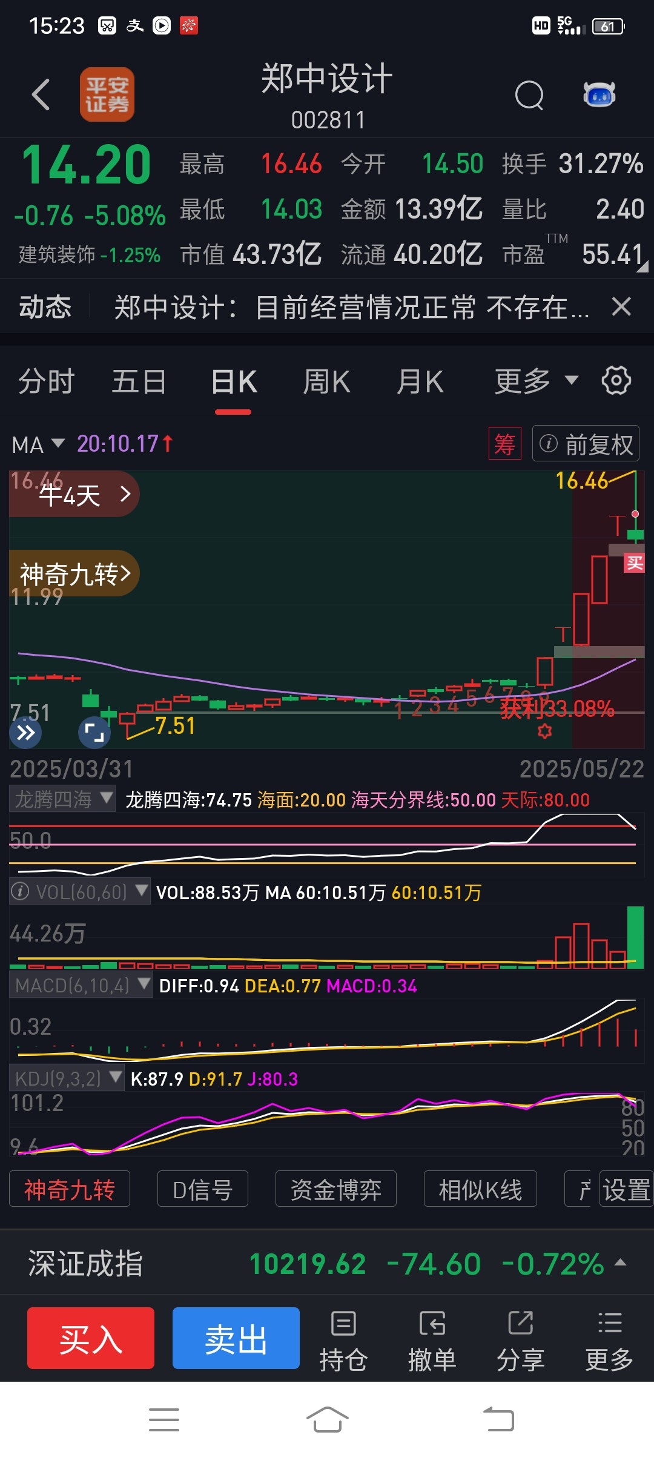Select the 日K chart tab
Image resolution: width=654 pixels, height=1458 pixels.
pos(234,382)
